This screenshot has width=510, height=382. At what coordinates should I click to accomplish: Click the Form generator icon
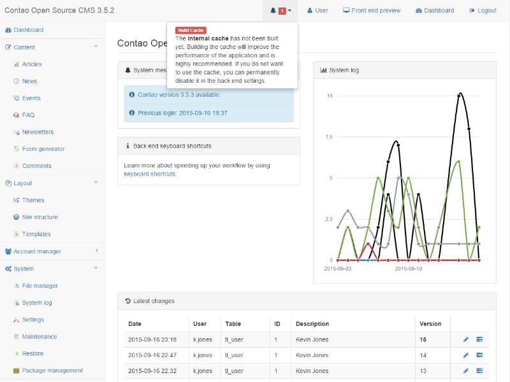click(x=17, y=149)
